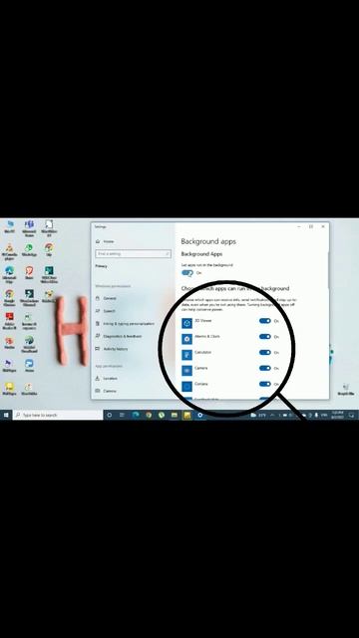Image resolution: width=359 pixels, height=638 pixels.
Task: Go to Settings Home
Action: click(x=105, y=241)
